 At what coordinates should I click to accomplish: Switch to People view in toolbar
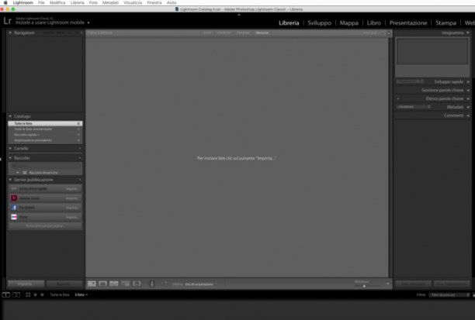(137, 284)
